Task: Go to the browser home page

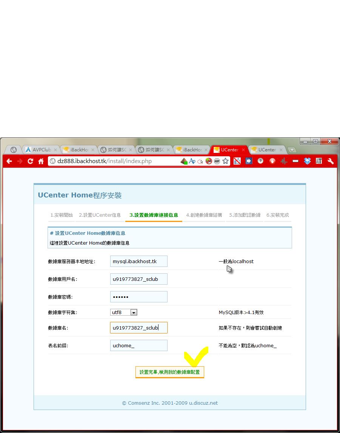Action: (x=41, y=161)
